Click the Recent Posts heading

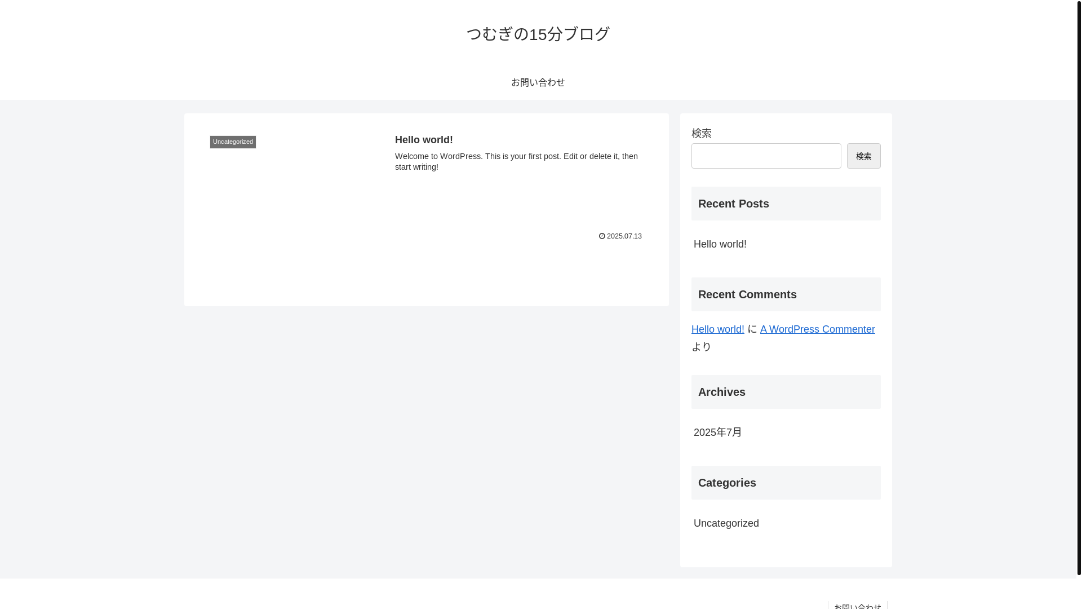coord(786,204)
